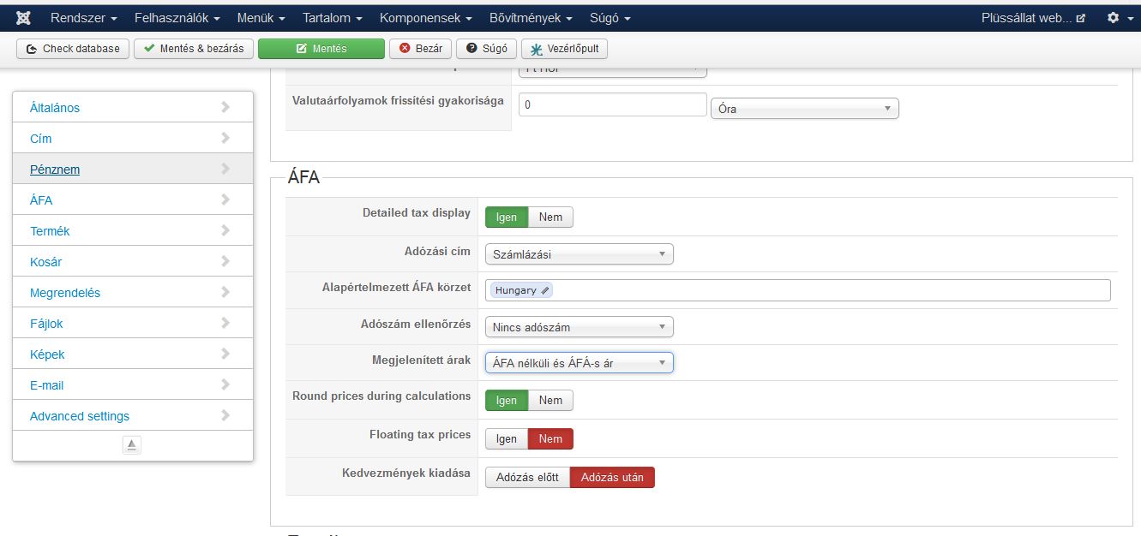The width and height of the screenshot is (1141, 536).
Task: Open the Komponensek menu
Action: [425, 17]
